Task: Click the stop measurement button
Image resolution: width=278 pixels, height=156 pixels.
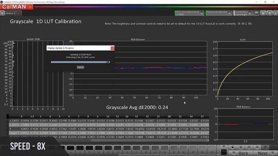Action: tap(233, 147)
